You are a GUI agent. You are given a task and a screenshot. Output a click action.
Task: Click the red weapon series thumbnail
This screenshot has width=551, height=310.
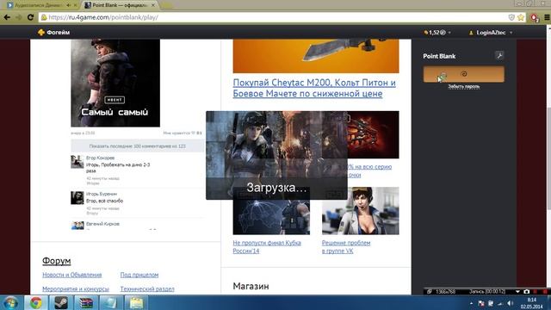(x=373, y=134)
